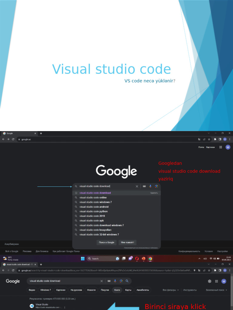
Task: Select the Покупки filter chip
Action: [105, 290]
